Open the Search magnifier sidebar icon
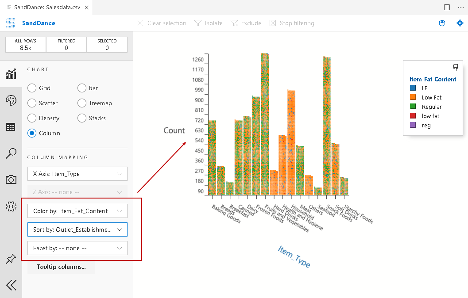This screenshot has height=298, width=468. click(x=11, y=153)
